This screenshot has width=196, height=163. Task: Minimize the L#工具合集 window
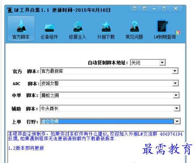pyautogui.click(x=154, y=8)
